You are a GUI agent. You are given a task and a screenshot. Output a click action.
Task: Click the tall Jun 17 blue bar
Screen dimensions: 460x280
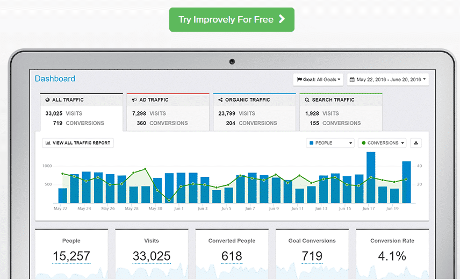click(371, 177)
